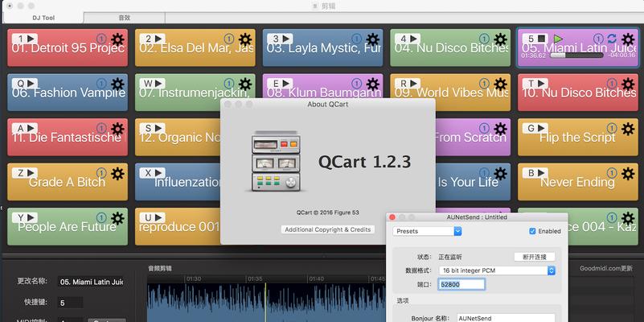Image resolution: width=644 pixels, height=322 pixels.
Task: Play cart X Influenzation
Action: [x=159, y=173]
